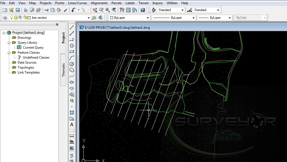Select the Spline tool
287x162 pixels.
[x=72, y=76]
